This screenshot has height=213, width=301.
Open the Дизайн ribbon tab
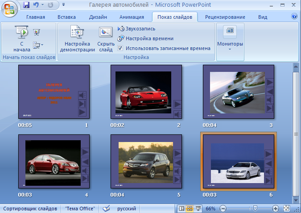[x=98, y=17]
